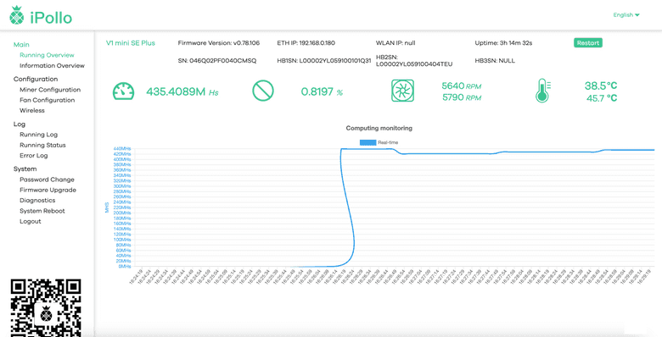
Task: Toggle the Real-time chart legend swatch
Action: tap(367, 142)
